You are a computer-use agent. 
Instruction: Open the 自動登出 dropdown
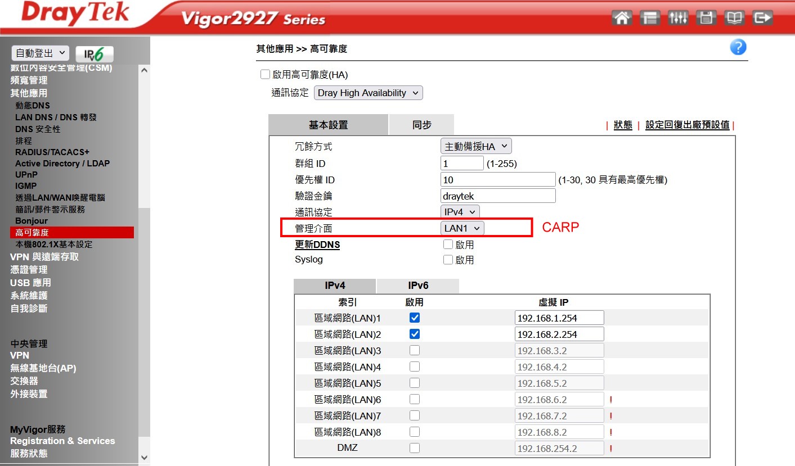pyautogui.click(x=41, y=53)
